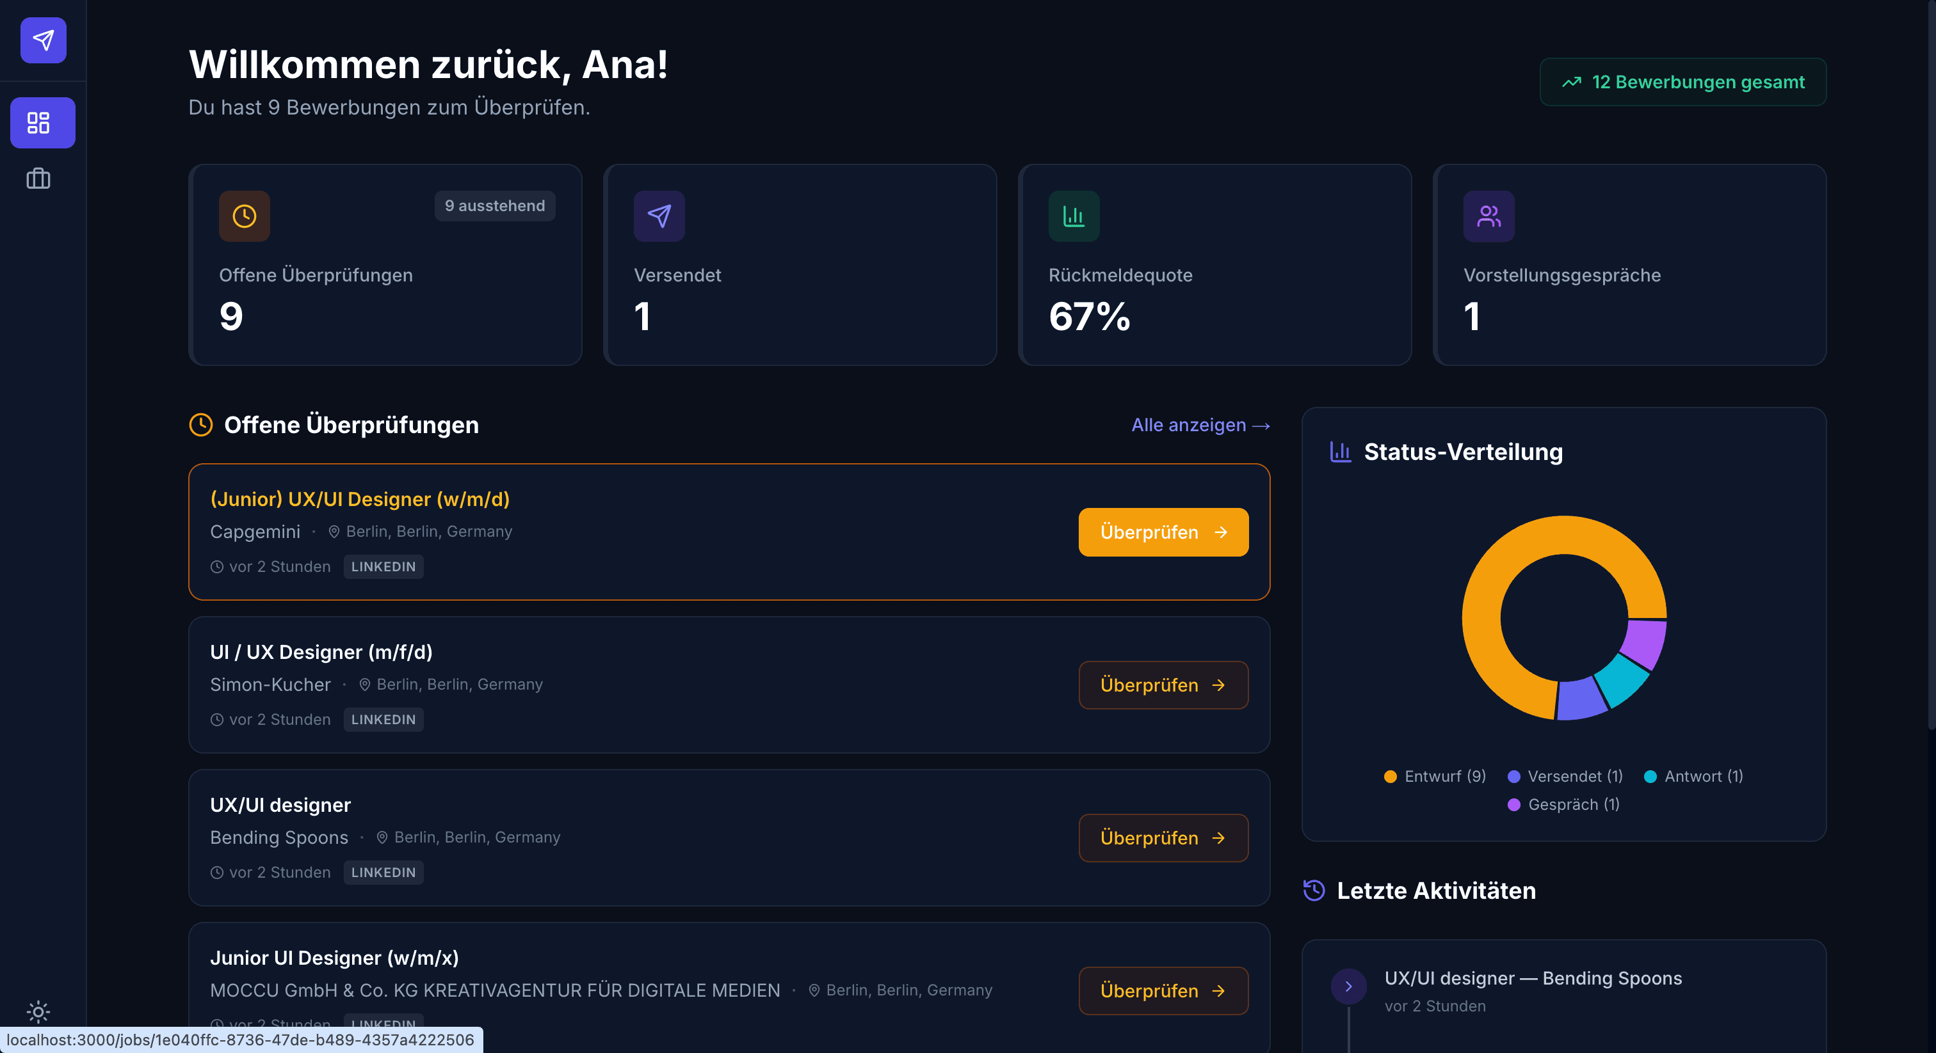This screenshot has height=1053, width=1936.
Task: Open the dashboard grid sidebar icon
Action: 38,122
